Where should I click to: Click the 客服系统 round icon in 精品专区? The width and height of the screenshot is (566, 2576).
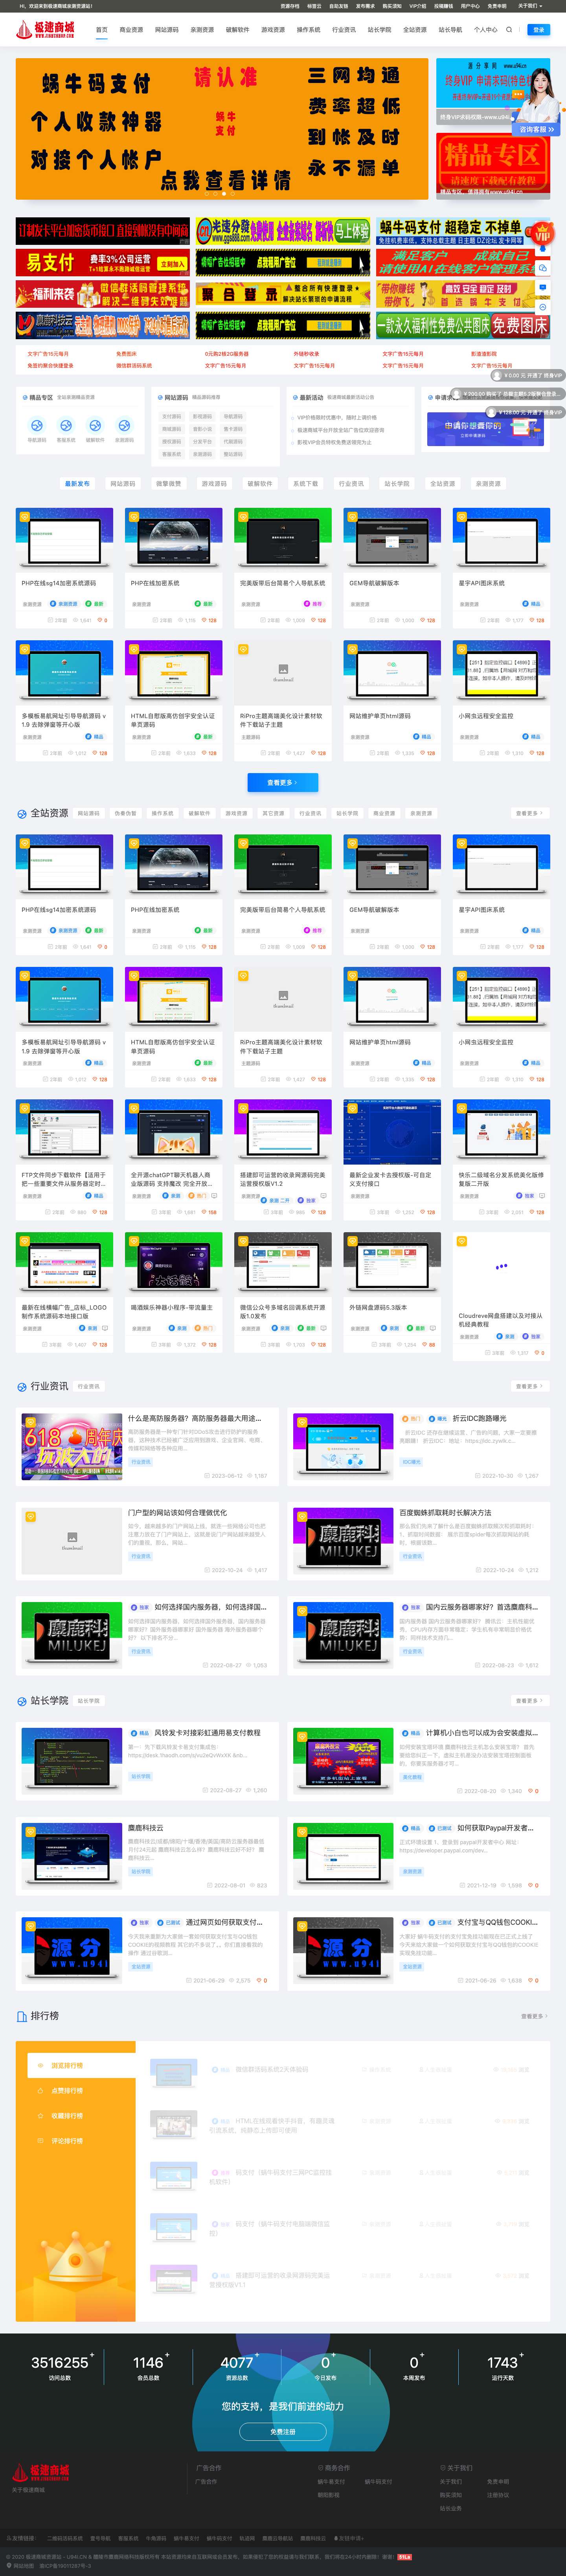point(66,426)
